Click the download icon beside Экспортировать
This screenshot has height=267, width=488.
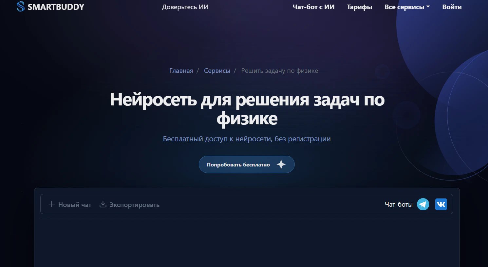click(x=103, y=204)
